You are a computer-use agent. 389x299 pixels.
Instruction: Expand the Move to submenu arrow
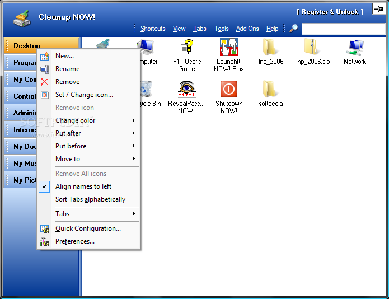coord(134,159)
